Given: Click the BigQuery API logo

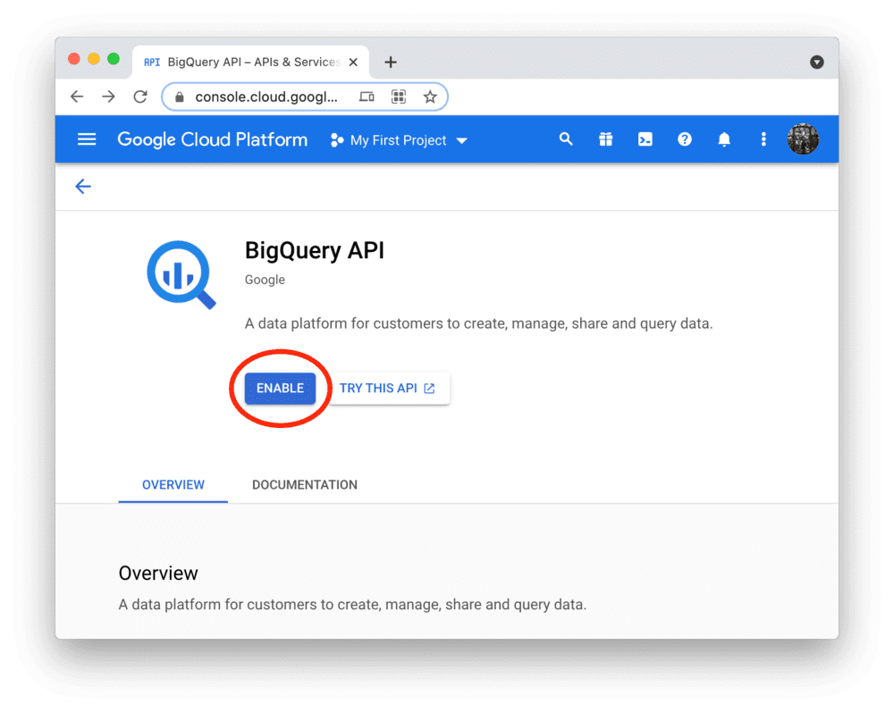Looking at the screenshot, I should coord(181,274).
